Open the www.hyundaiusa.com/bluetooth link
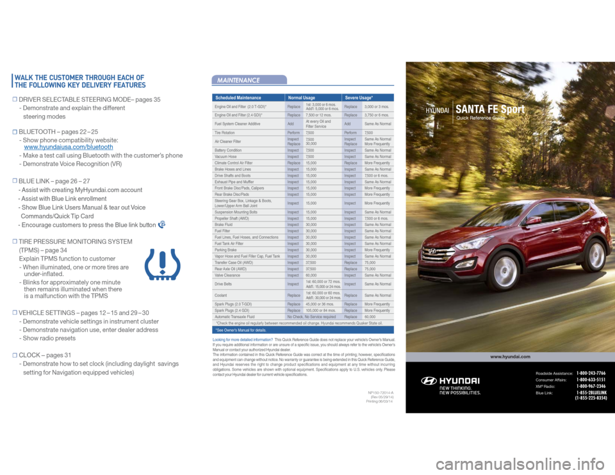 click(69, 147)
